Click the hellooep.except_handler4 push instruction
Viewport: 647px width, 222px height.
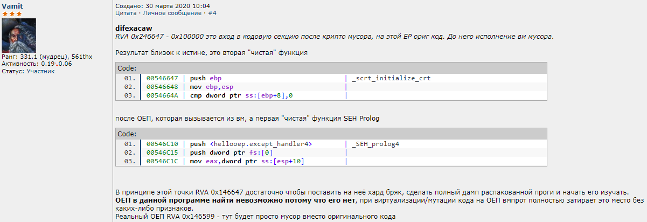click(251, 144)
